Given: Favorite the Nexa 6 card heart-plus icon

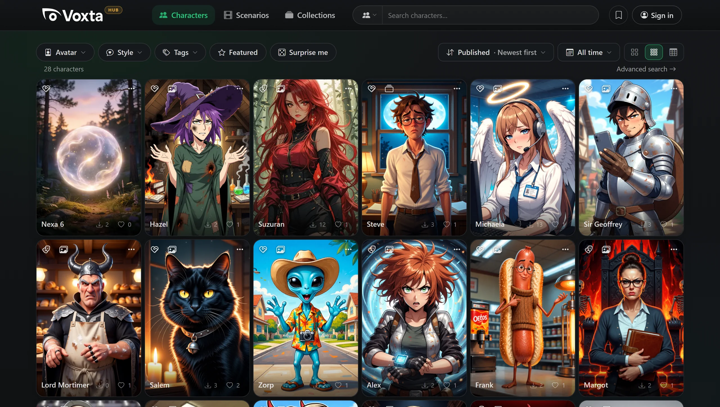Looking at the screenshot, I should (46, 89).
